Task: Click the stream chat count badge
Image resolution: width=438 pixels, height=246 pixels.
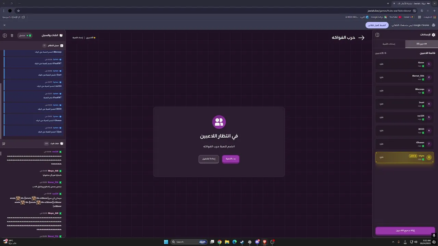Action: (46, 143)
